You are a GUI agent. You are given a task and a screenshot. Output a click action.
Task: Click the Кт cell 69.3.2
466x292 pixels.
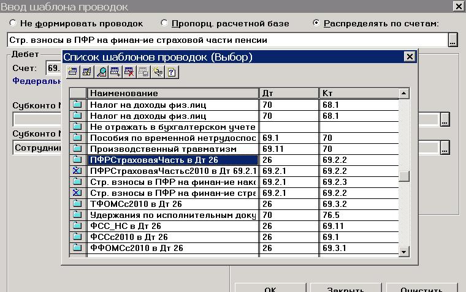pyautogui.click(x=359, y=204)
